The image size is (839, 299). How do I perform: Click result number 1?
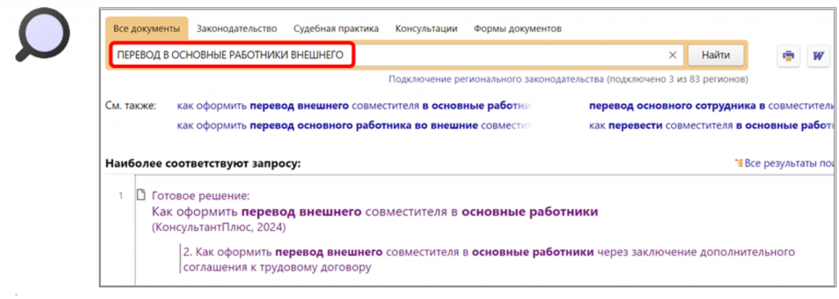(x=121, y=197)
